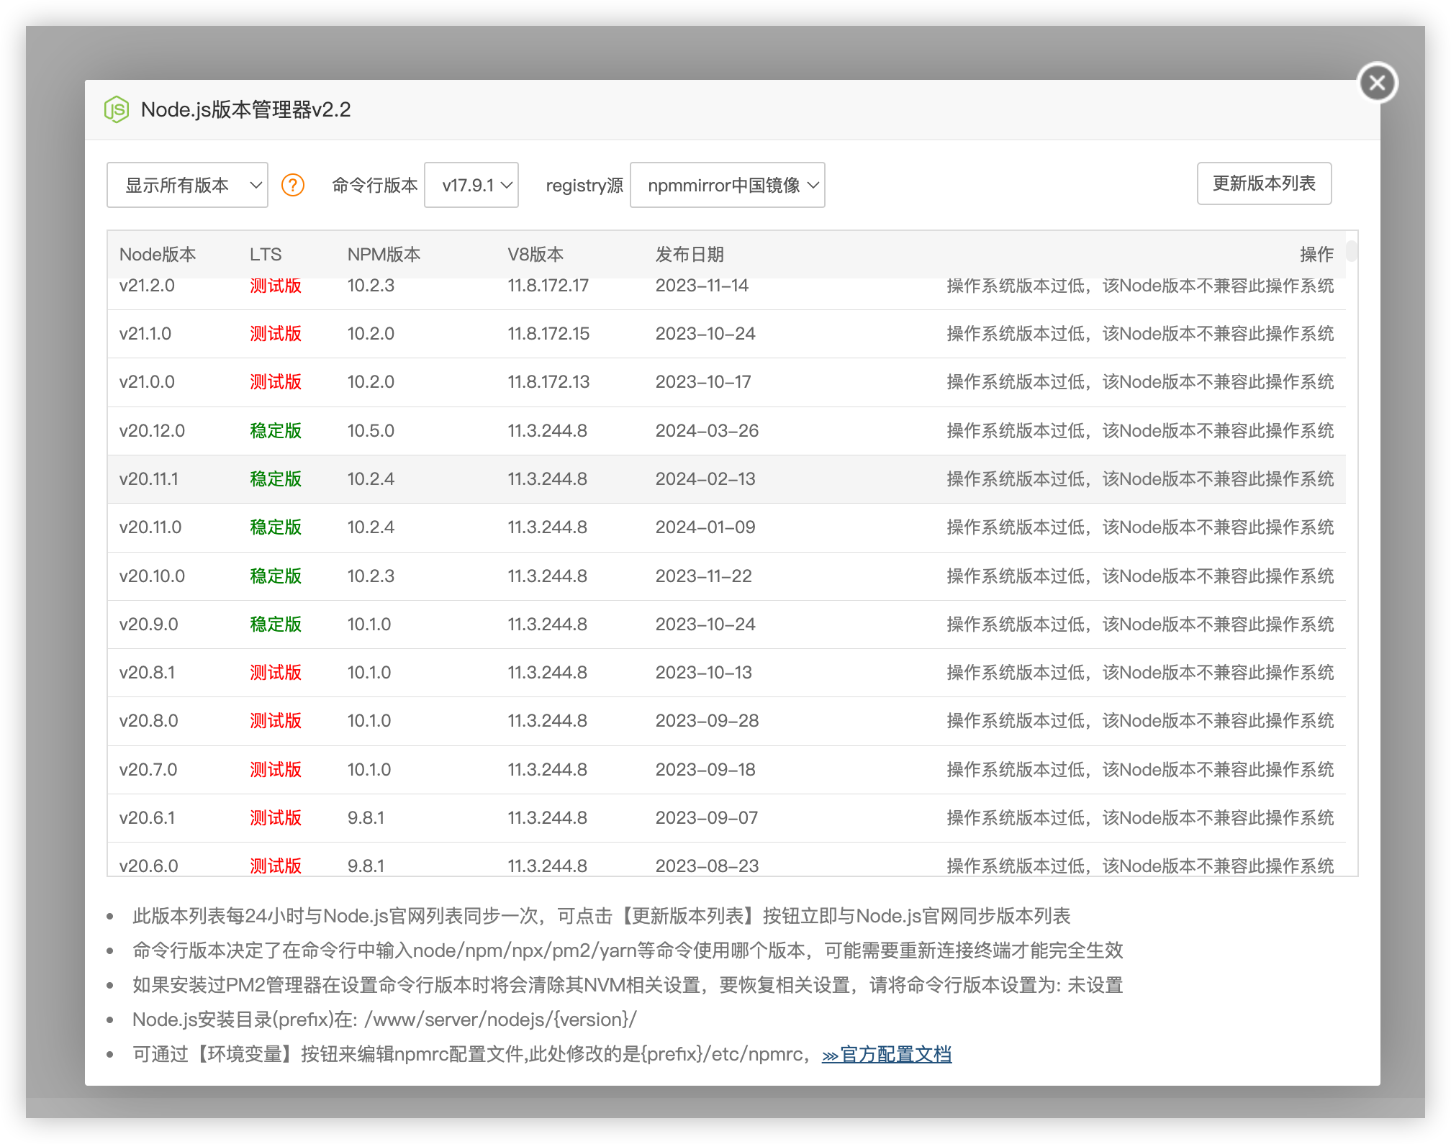Click the orange question mark help icon
Screen dimensions: 1451x1144
pyautogui.click(x=293, y=186)
